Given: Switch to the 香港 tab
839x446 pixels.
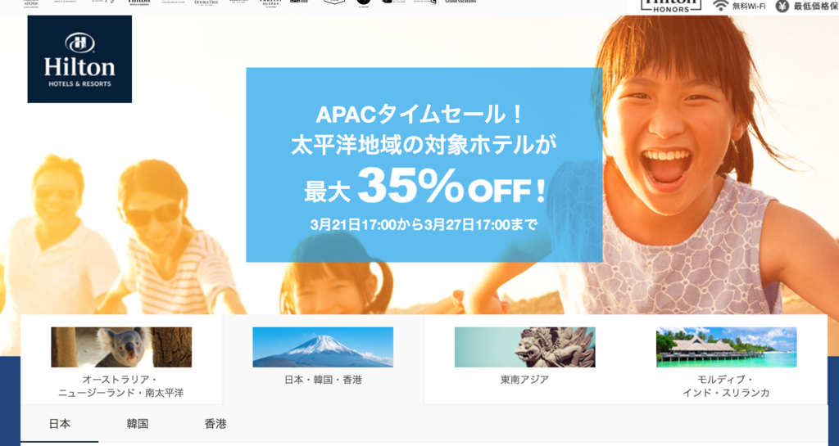Looking at the screenshot, I should (x=215, y=424).
